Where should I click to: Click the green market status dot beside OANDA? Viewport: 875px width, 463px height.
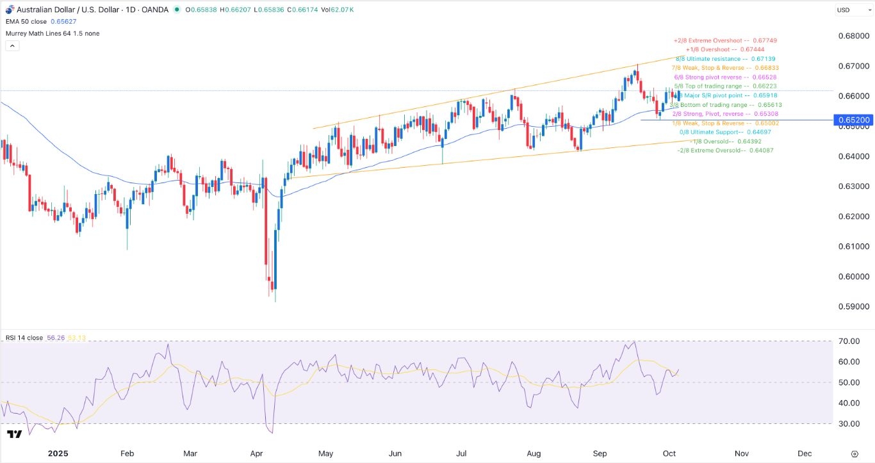[177, 10]
